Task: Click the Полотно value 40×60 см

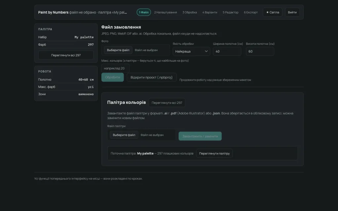Action: click(x=86, y=80)
